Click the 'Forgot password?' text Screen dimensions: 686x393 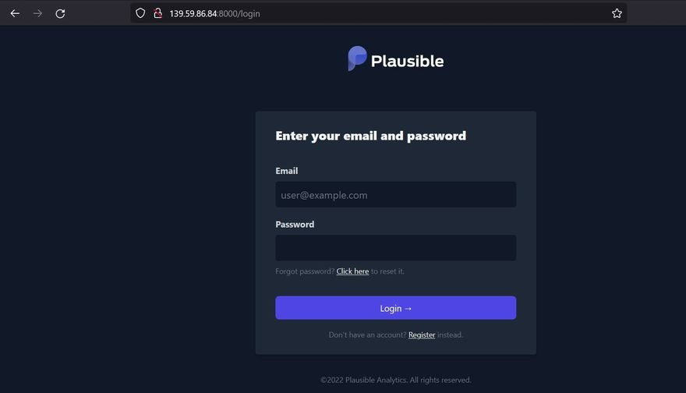(305, 271)
